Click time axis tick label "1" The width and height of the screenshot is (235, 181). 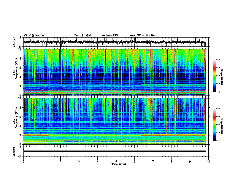42,161
